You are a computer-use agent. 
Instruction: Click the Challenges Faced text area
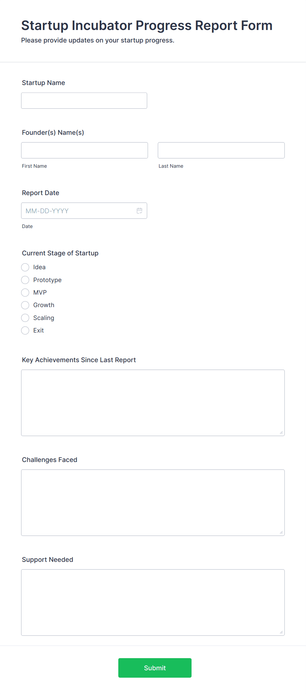click(x=153, y=503)
